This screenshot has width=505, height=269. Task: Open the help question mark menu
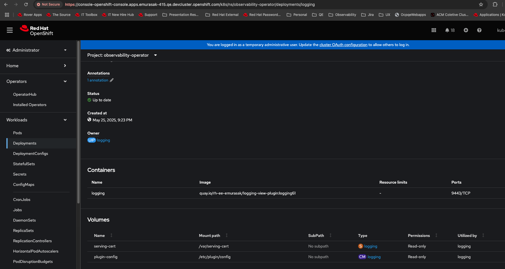[x=479, y=30]
